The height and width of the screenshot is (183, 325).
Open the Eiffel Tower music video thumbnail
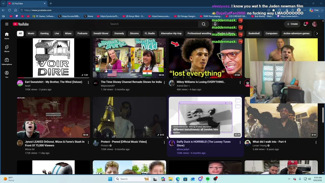tap(129, 117)
